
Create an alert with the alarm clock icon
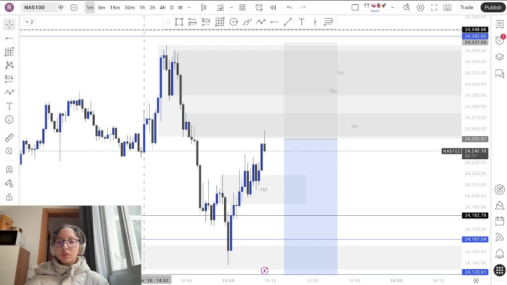(259, 8)
